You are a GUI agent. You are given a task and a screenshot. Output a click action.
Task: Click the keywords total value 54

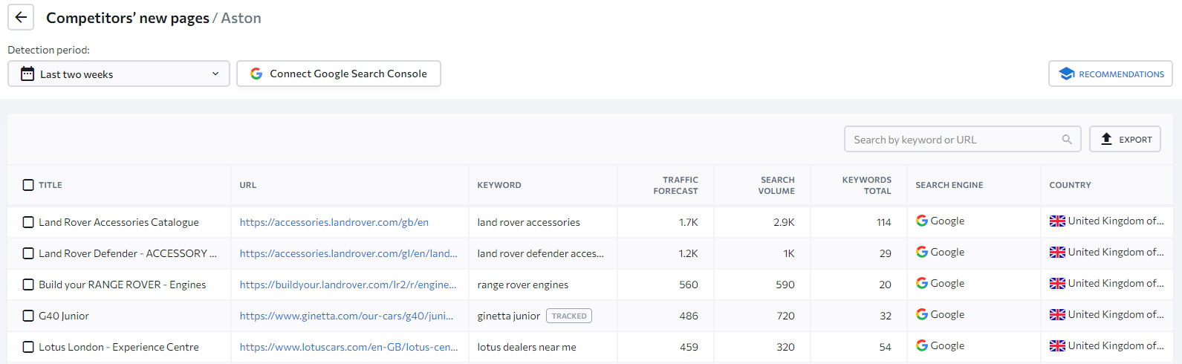886,347
